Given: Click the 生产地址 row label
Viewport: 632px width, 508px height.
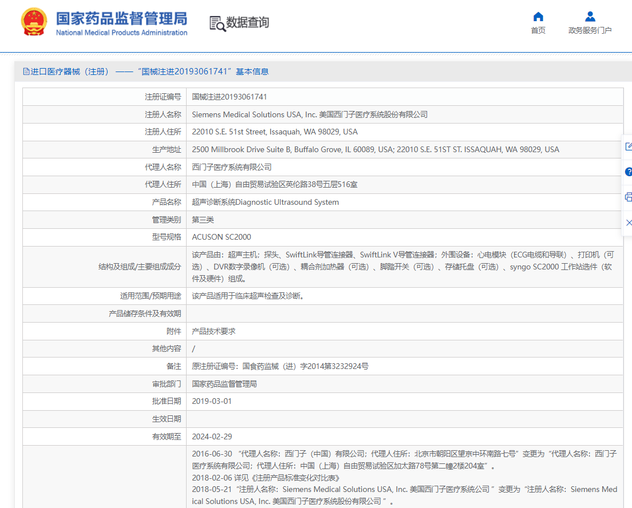Looking at the screenshot, I should click(x=167, y=149).
